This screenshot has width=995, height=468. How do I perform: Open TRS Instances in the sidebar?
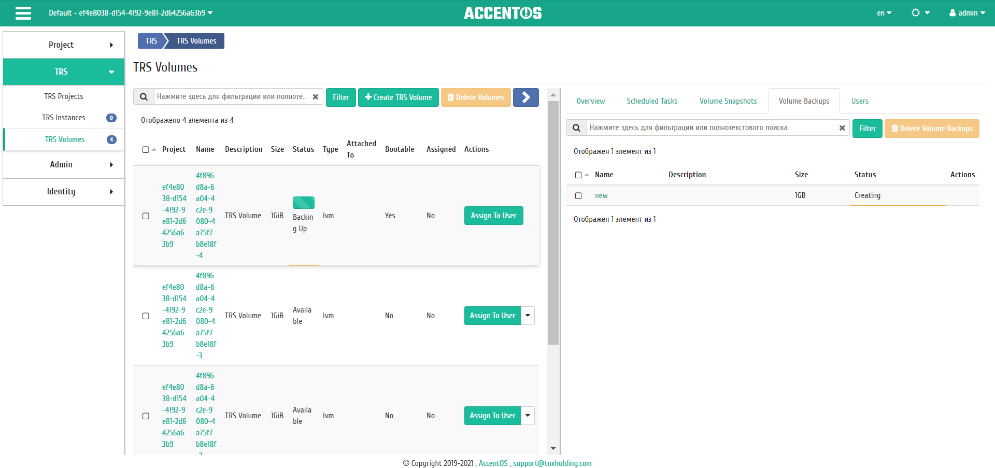point(64,118)
